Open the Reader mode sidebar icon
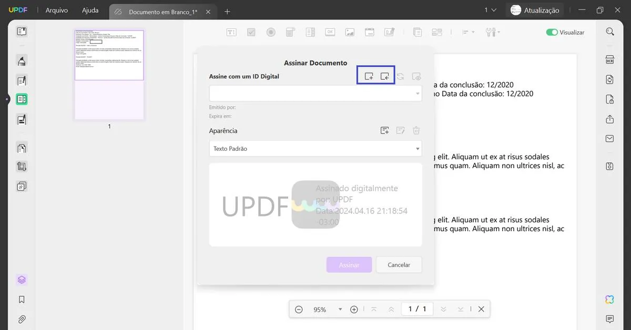 [22, 32]
